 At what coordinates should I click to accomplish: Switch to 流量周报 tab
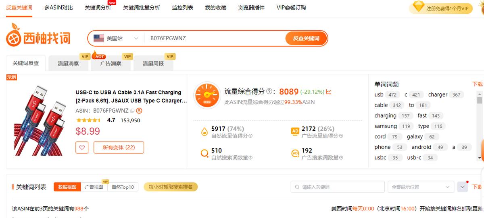pyautogui.click(x=153, y=64)
